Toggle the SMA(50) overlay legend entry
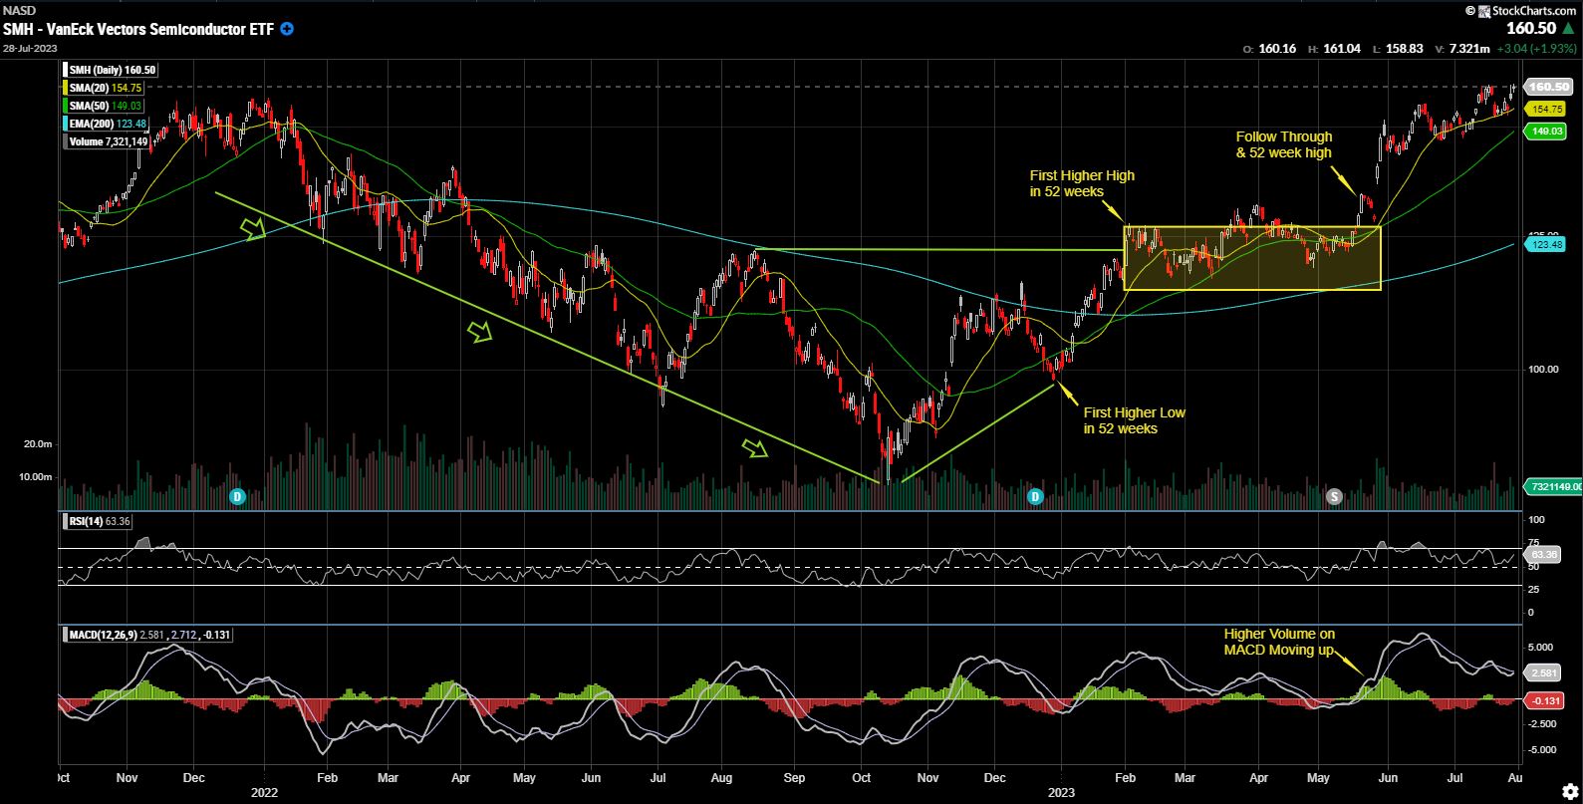The width and height of the screenshot is (1583, 804). 106,106
